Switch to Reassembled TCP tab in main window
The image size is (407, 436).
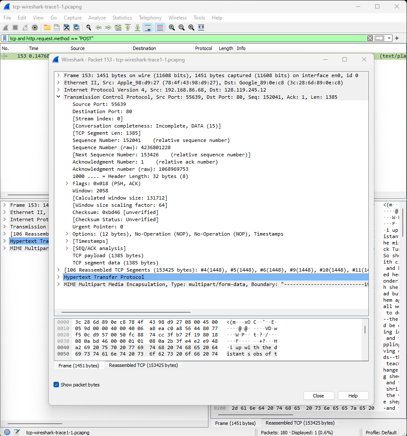300,423
